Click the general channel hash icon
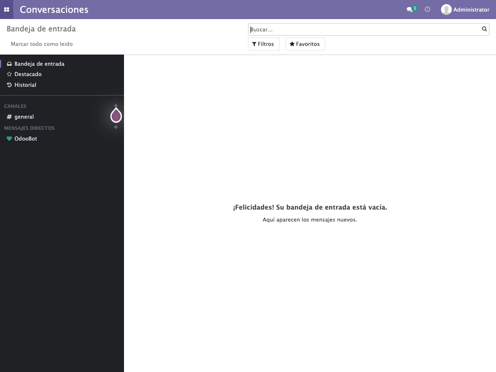496x372 pixels. click(x=10, y=117)
